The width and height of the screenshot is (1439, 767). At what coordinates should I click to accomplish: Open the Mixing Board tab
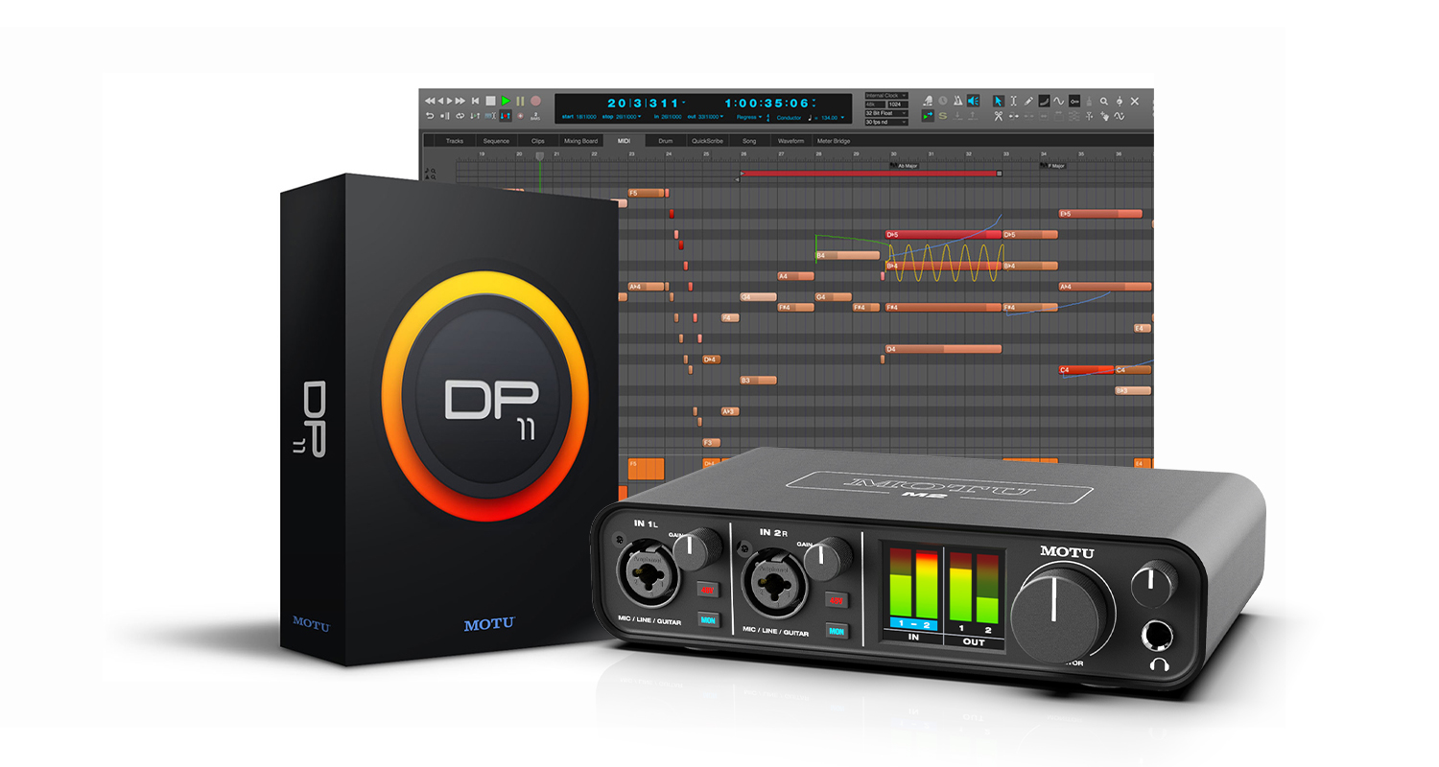tap(581, 141)
